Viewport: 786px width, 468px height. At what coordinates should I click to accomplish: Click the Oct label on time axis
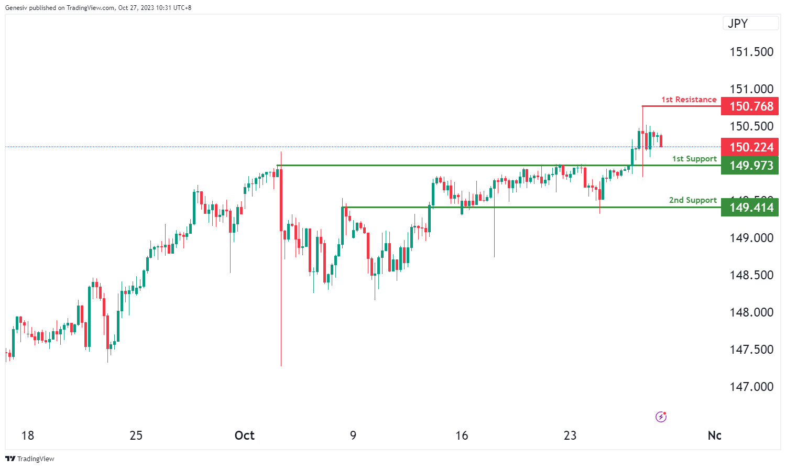click(245, 436)
